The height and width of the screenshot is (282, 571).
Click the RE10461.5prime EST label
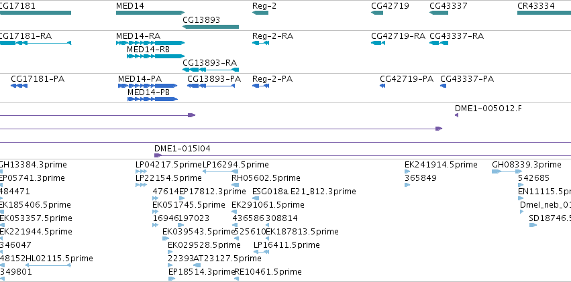click(x=268, y=272)
